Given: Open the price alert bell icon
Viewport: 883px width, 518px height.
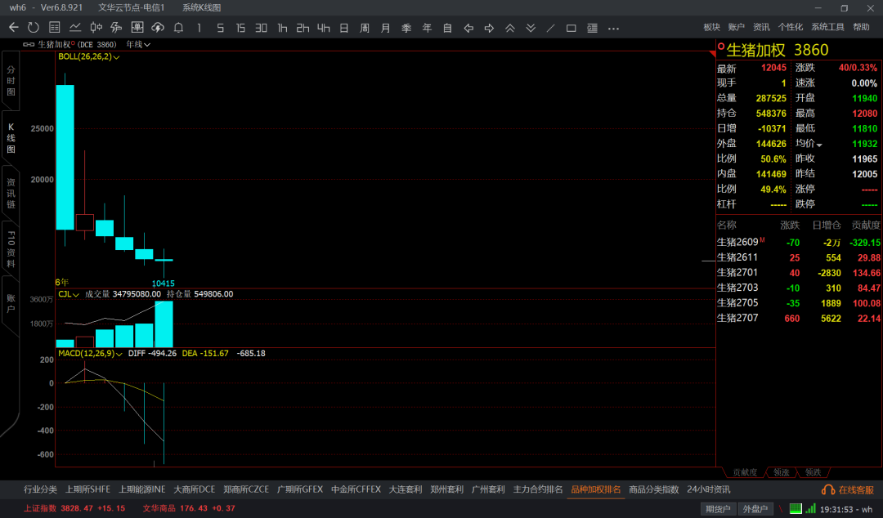Looking at the screenshot, I should tap(178, 28).
